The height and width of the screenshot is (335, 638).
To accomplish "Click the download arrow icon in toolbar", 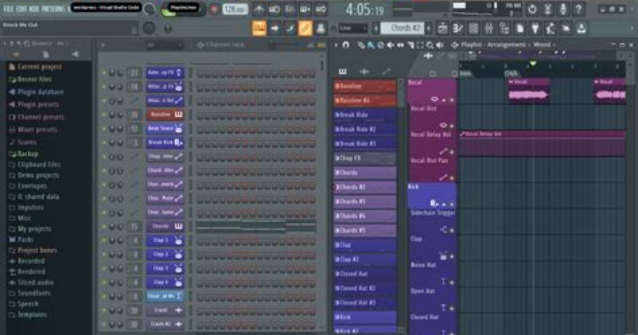I will [582, 28].
